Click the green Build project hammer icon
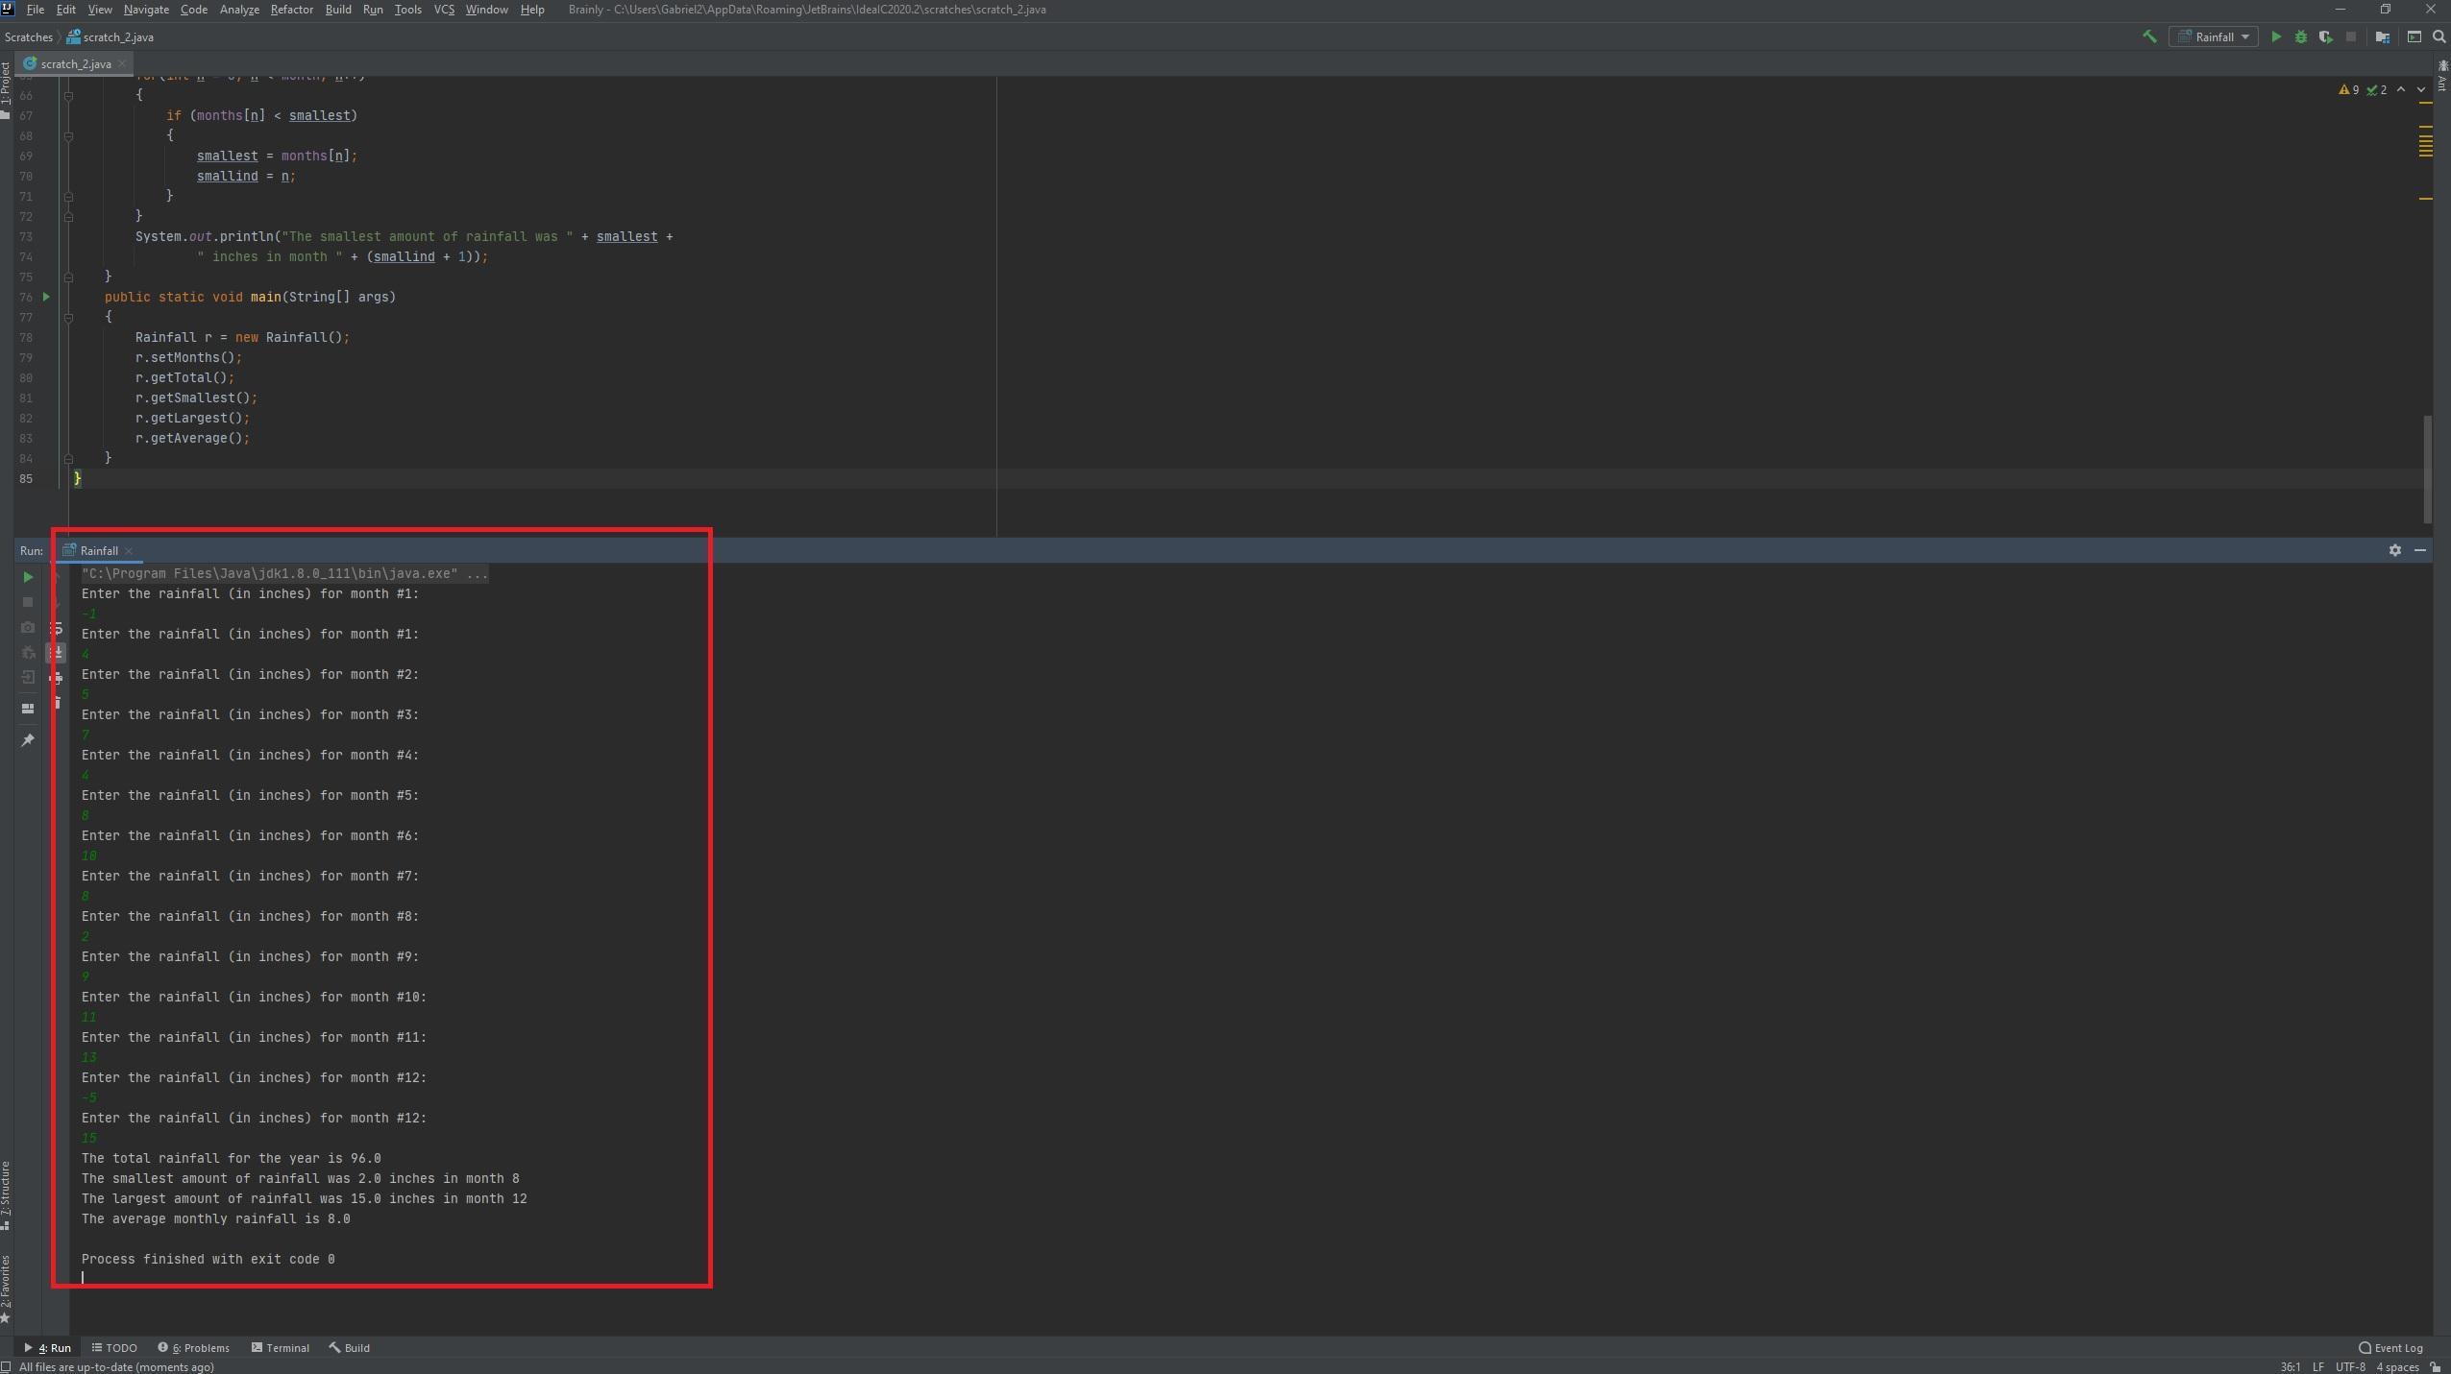This screenshot has width=2451, height=1374. [2149, 36]
